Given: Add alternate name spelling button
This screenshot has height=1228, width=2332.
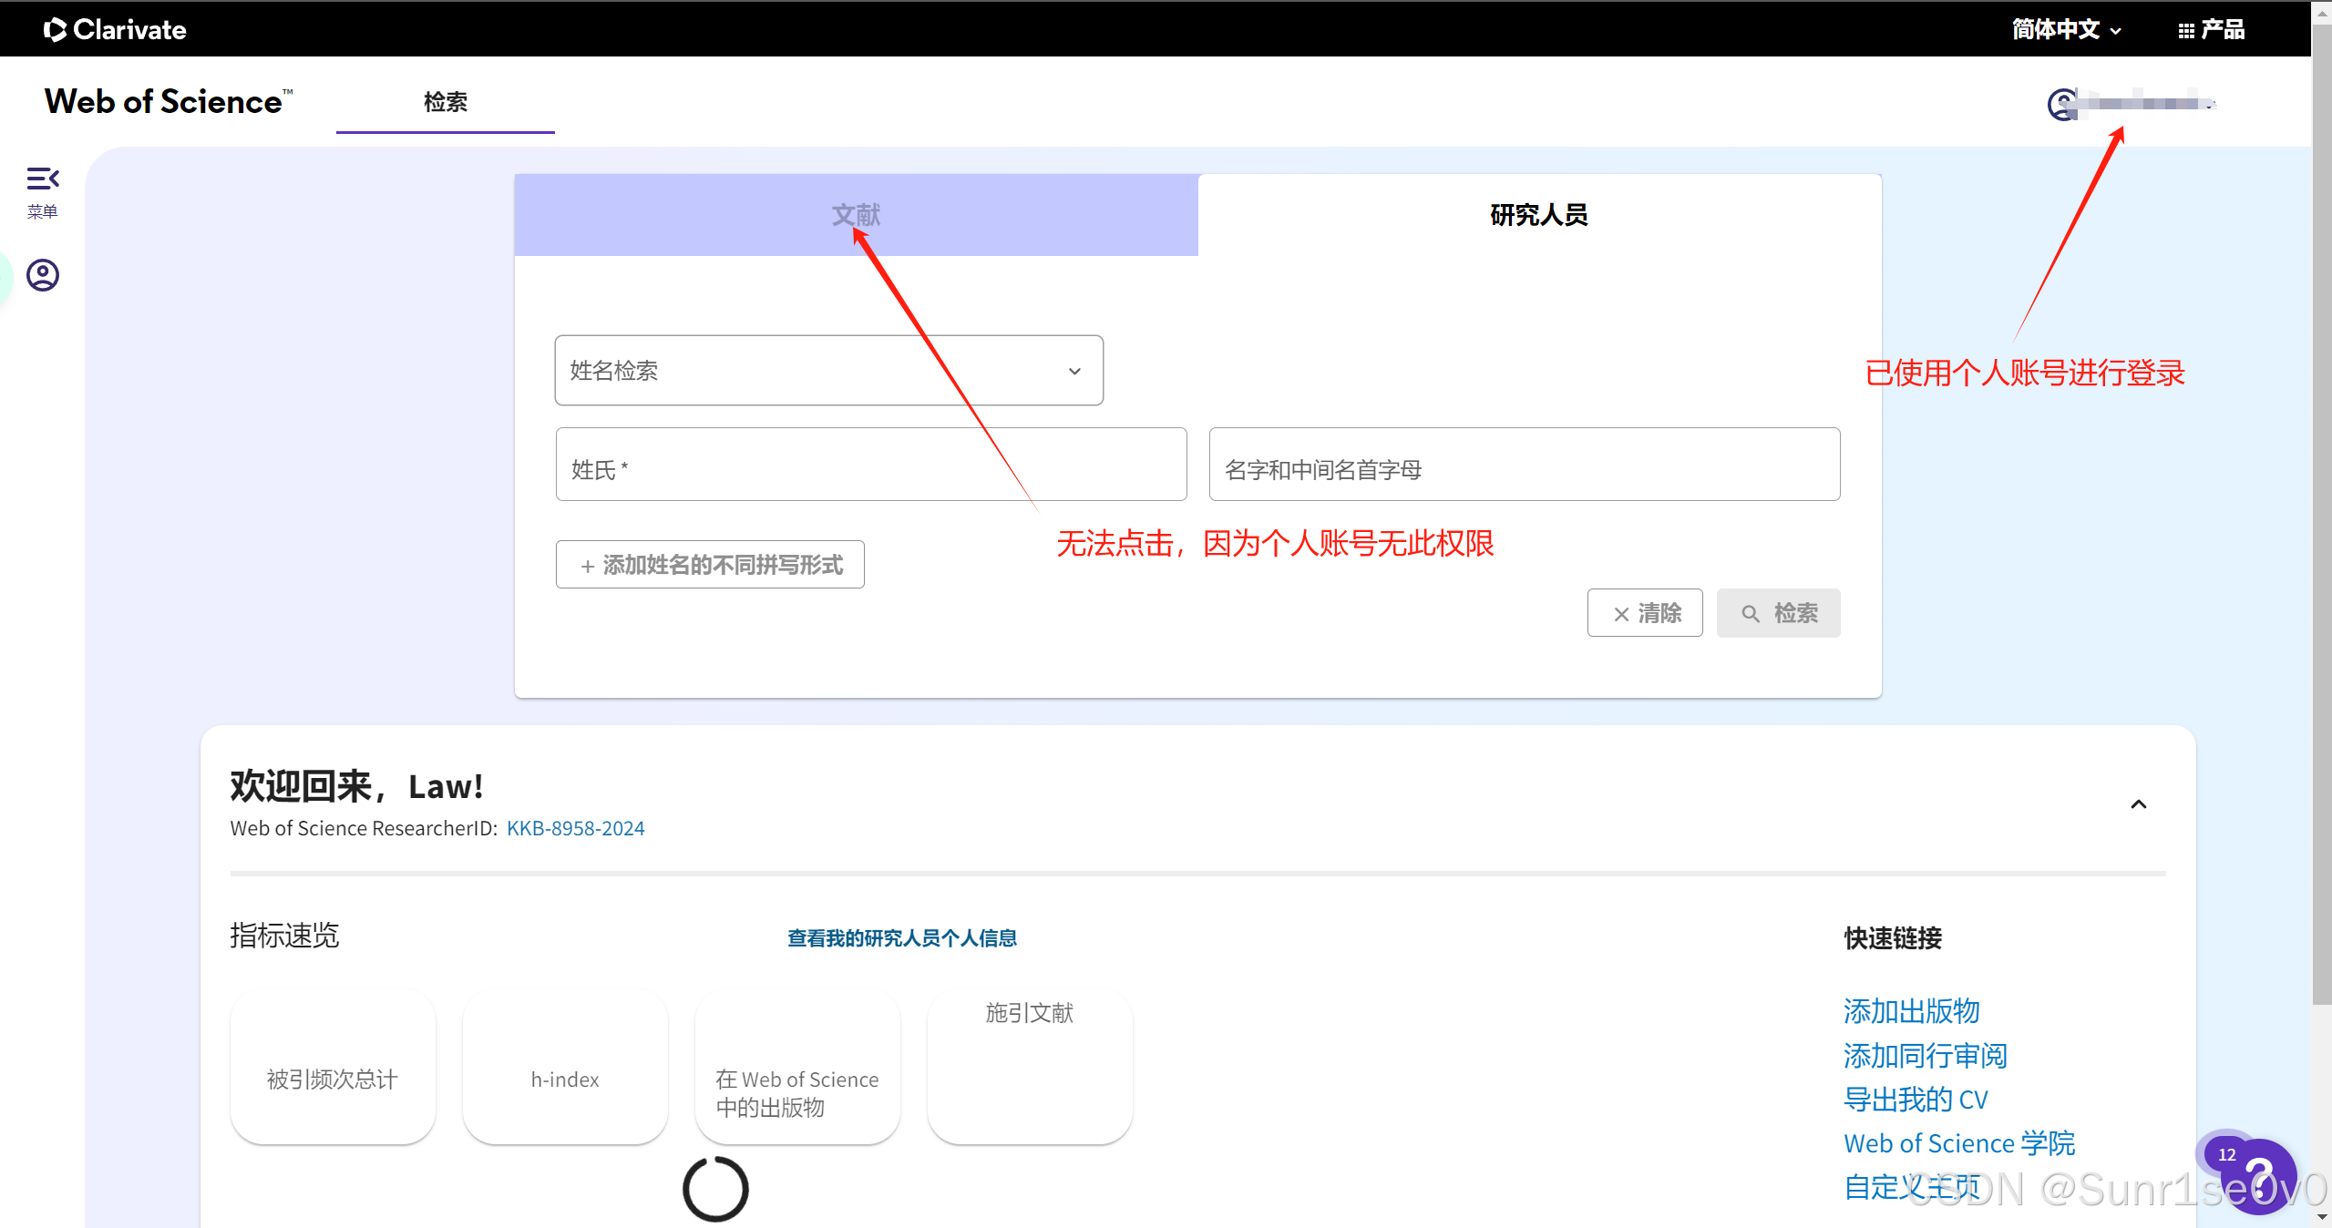Looking at the screenshot, I should point(710,566).
